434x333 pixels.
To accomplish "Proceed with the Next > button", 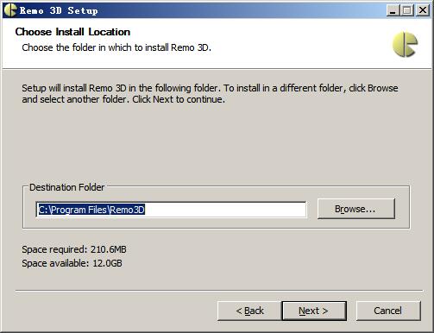I will (x=314, y=311).
